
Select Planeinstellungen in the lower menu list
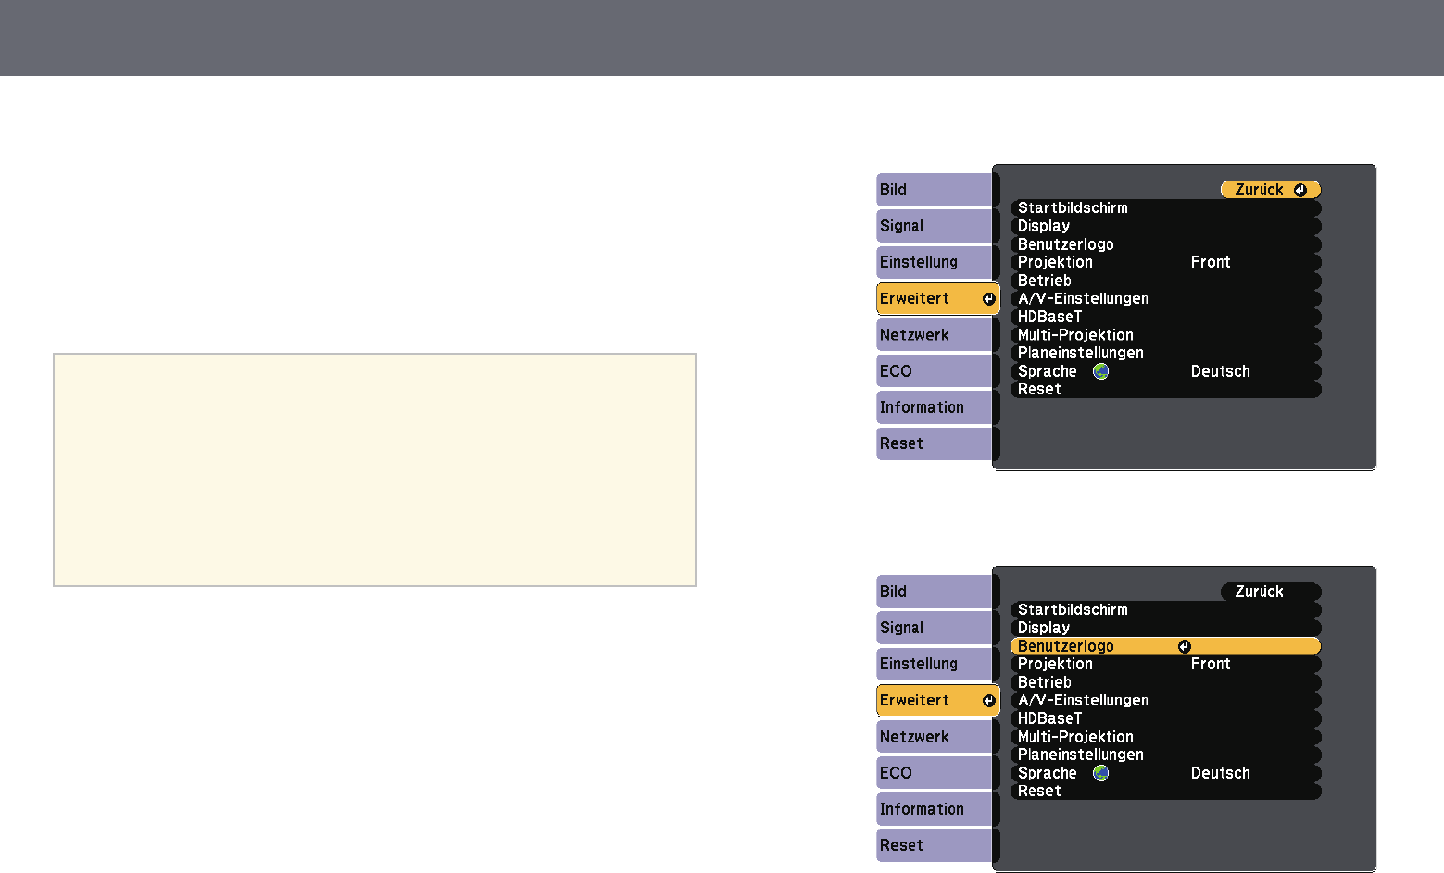point(1080,755)
